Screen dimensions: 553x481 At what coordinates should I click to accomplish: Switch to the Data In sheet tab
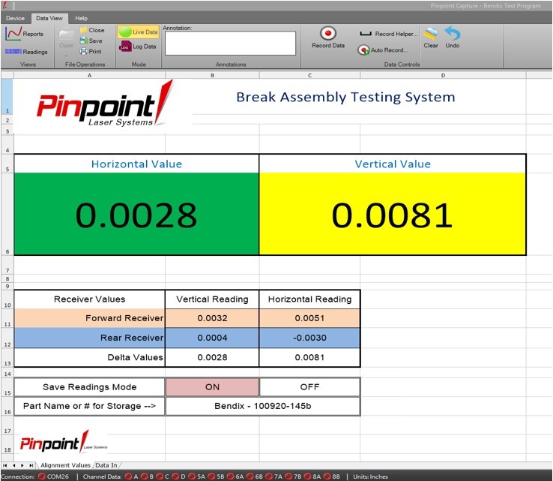click(106, 465)
